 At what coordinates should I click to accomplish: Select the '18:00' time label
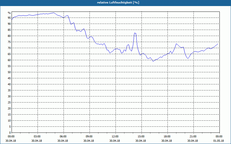coord(168,137)
